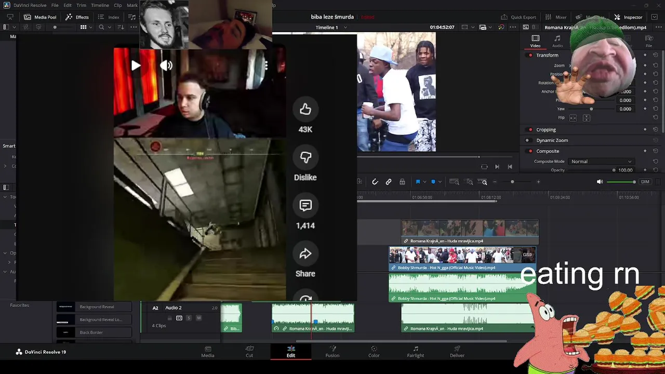Jump to the previous clip in viewer
The width and height of the screenshot is (665, 374).
click(x=510, y=167)
